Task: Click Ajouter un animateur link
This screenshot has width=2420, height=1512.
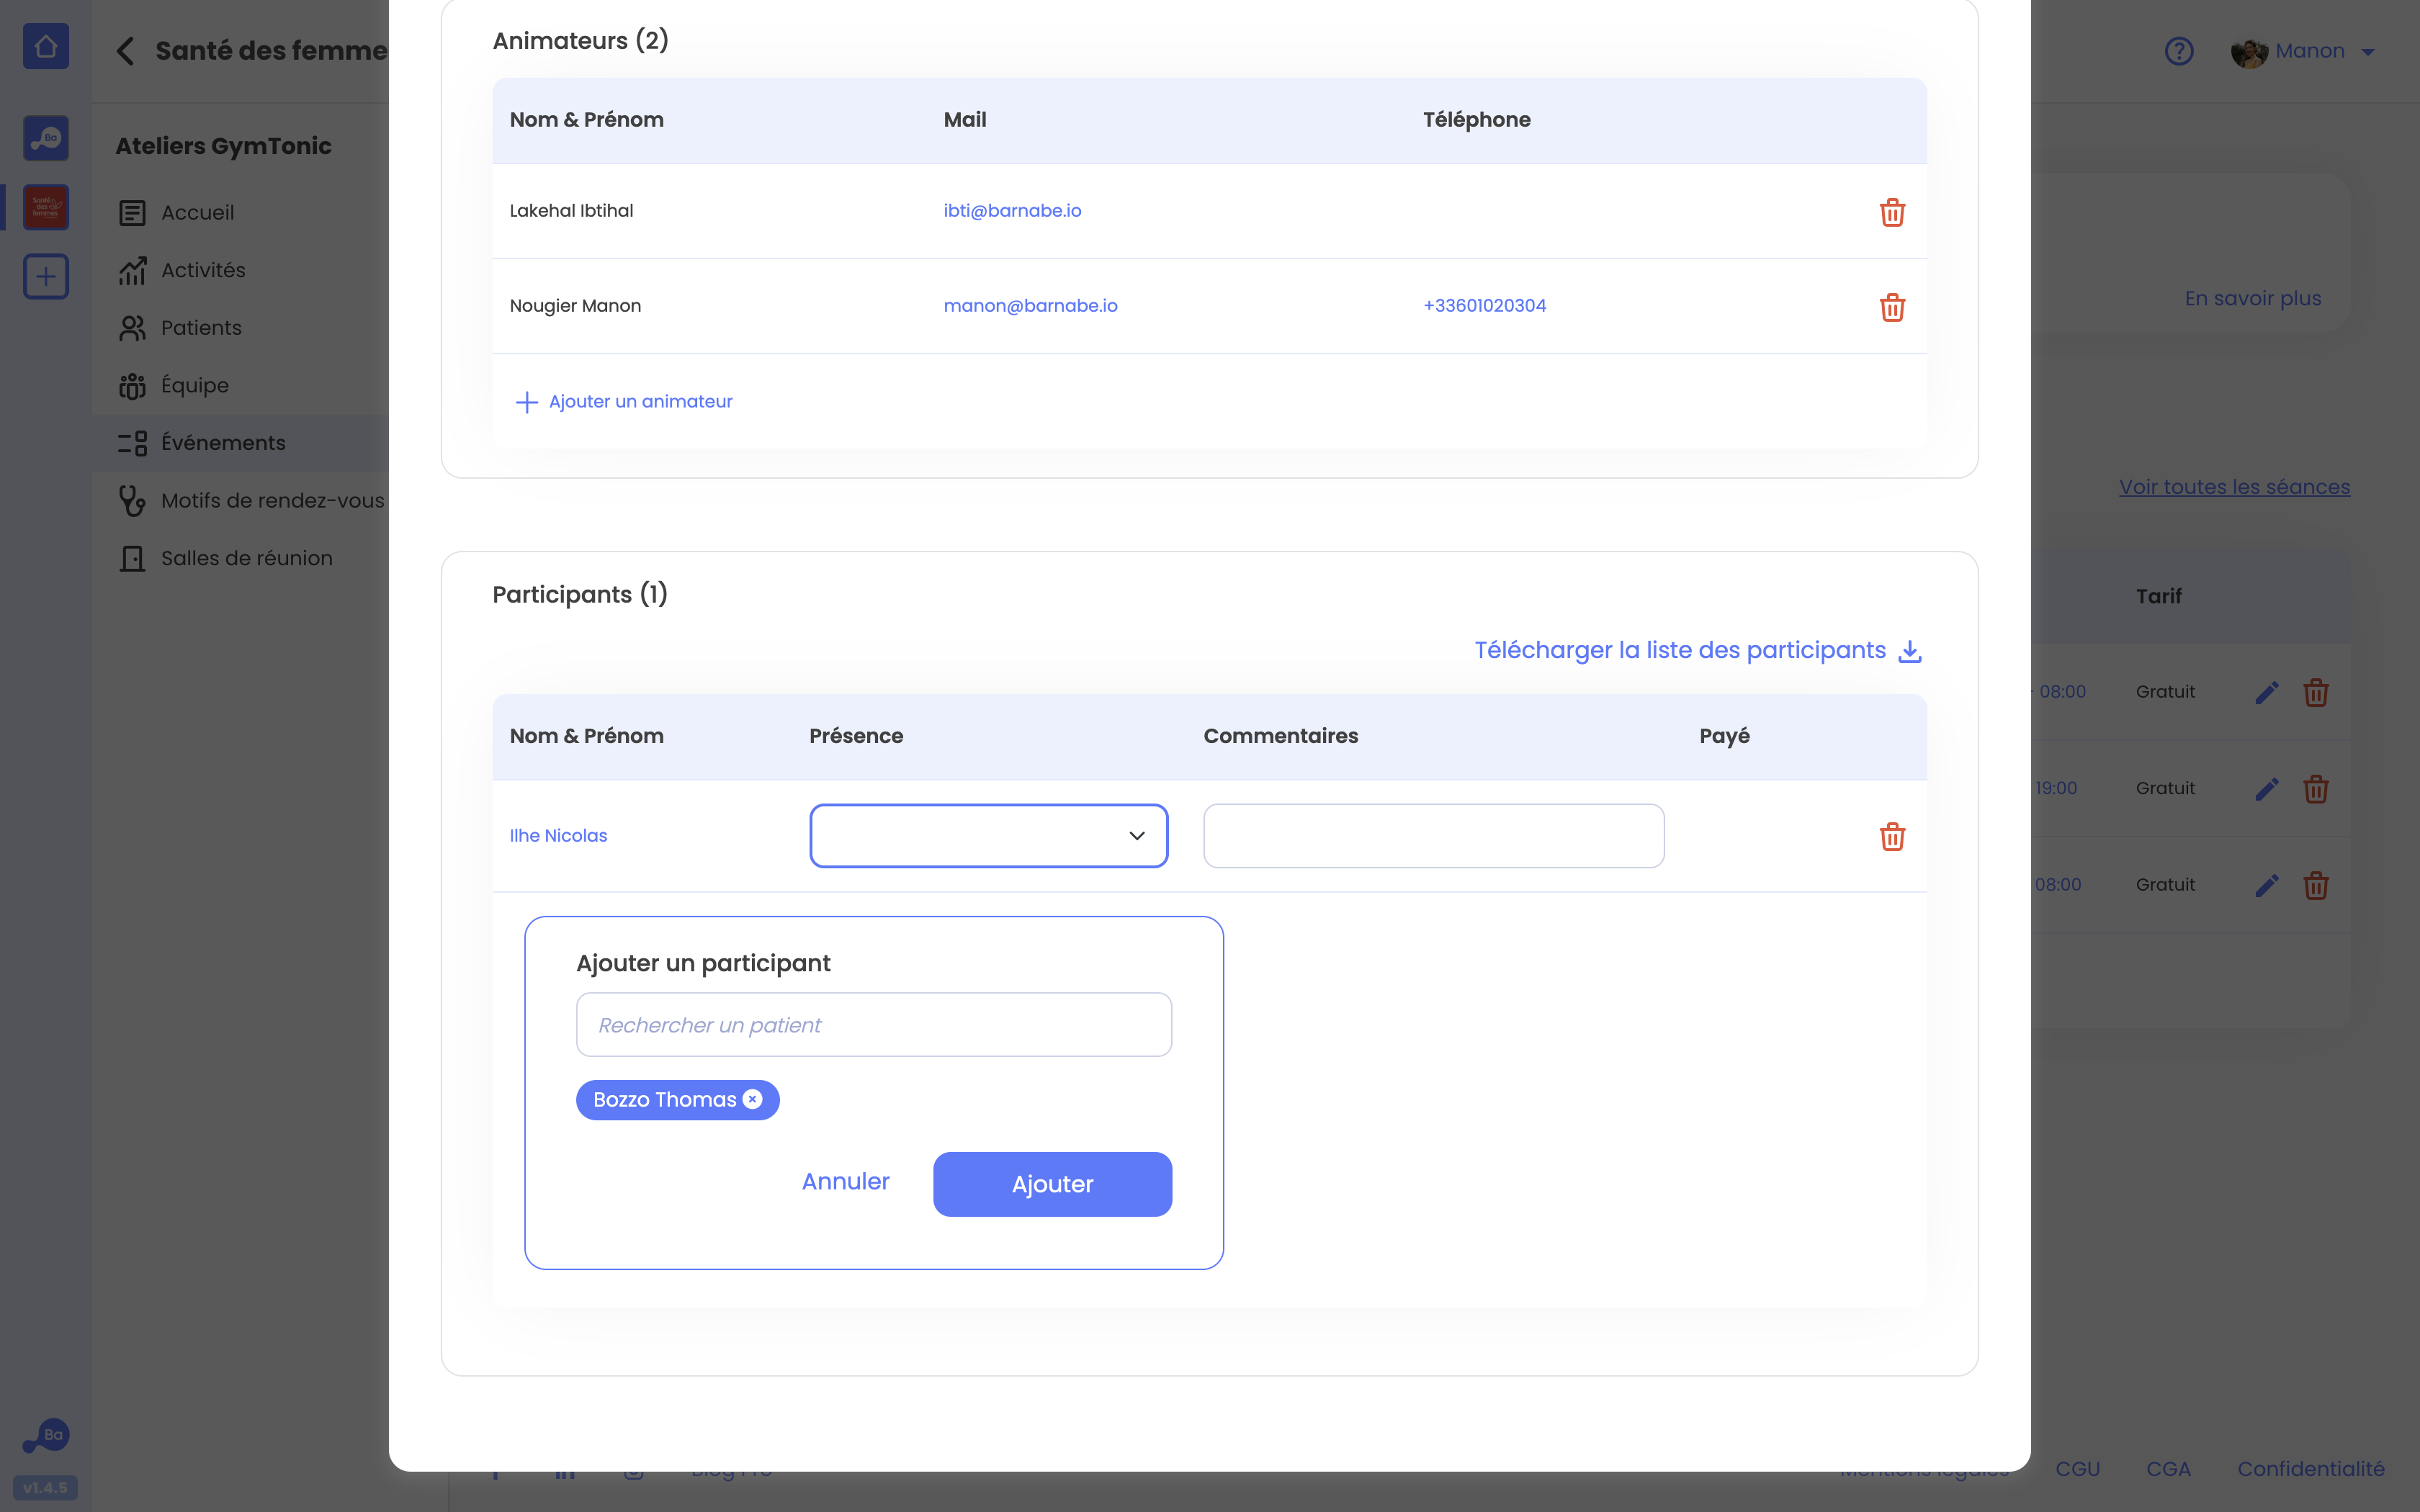Action: point(640,402)
